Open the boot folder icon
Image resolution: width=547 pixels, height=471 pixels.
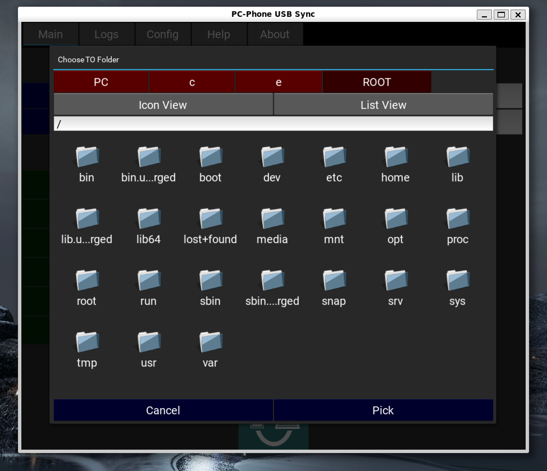tap(210, 157)
